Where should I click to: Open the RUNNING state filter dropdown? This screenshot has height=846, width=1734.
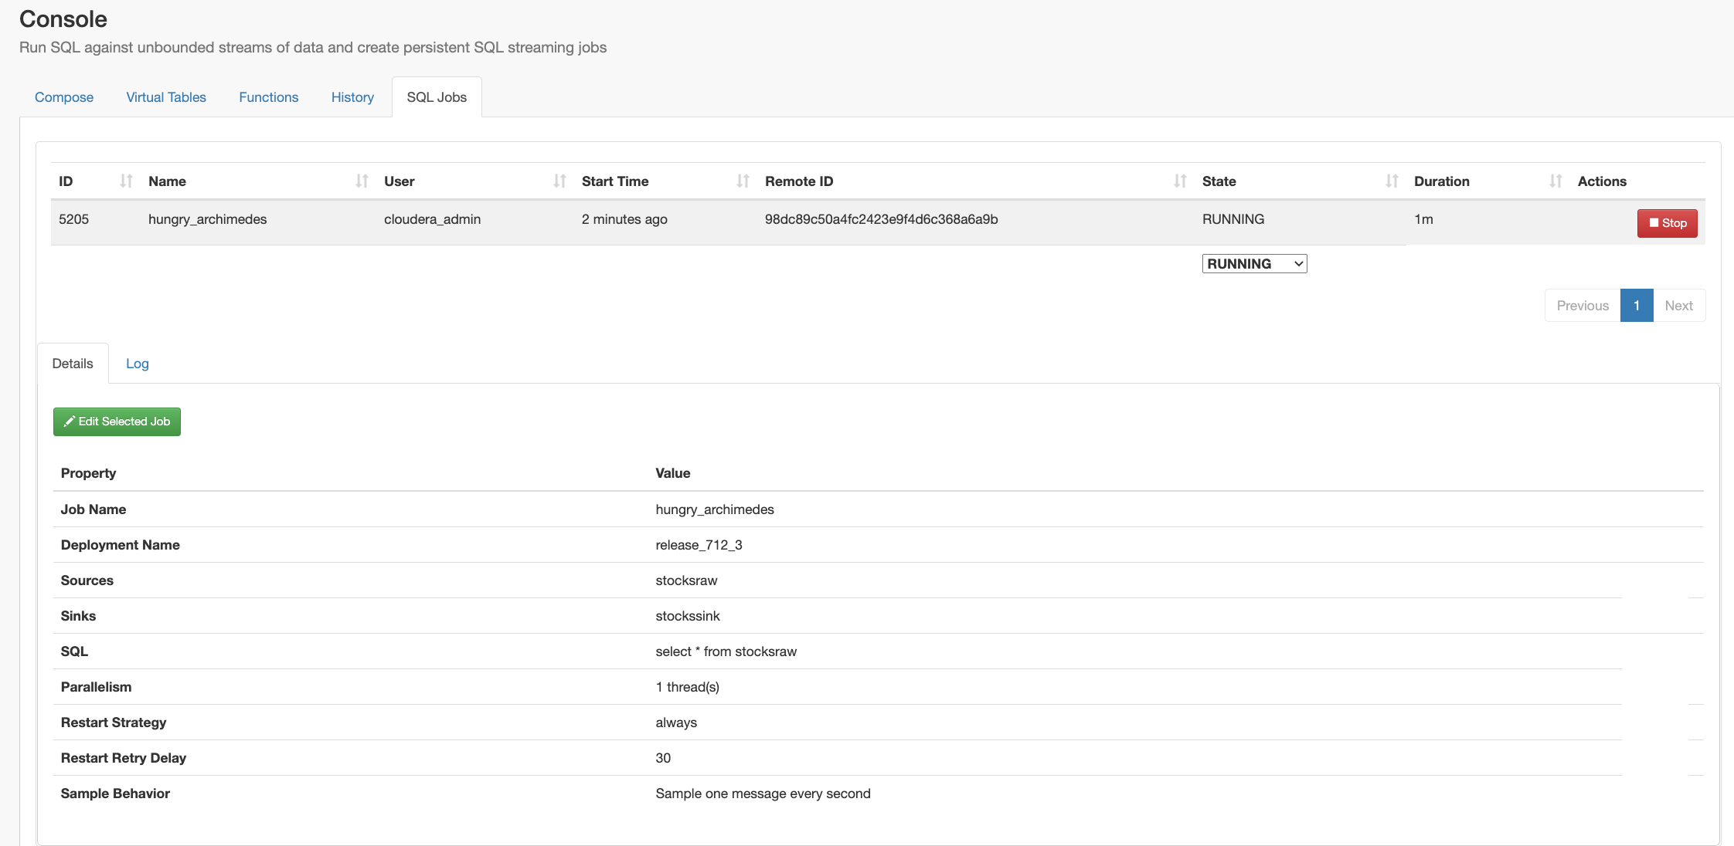pyautogui.click(x=1254, y=264)
